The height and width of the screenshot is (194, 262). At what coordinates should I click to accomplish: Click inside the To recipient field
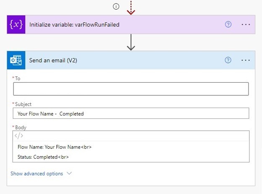click(131, 89)
